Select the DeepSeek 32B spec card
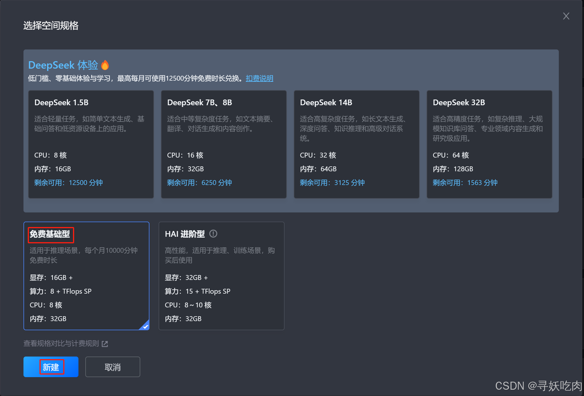The height and width of the screenshot is (396, 584). point(490,144)
